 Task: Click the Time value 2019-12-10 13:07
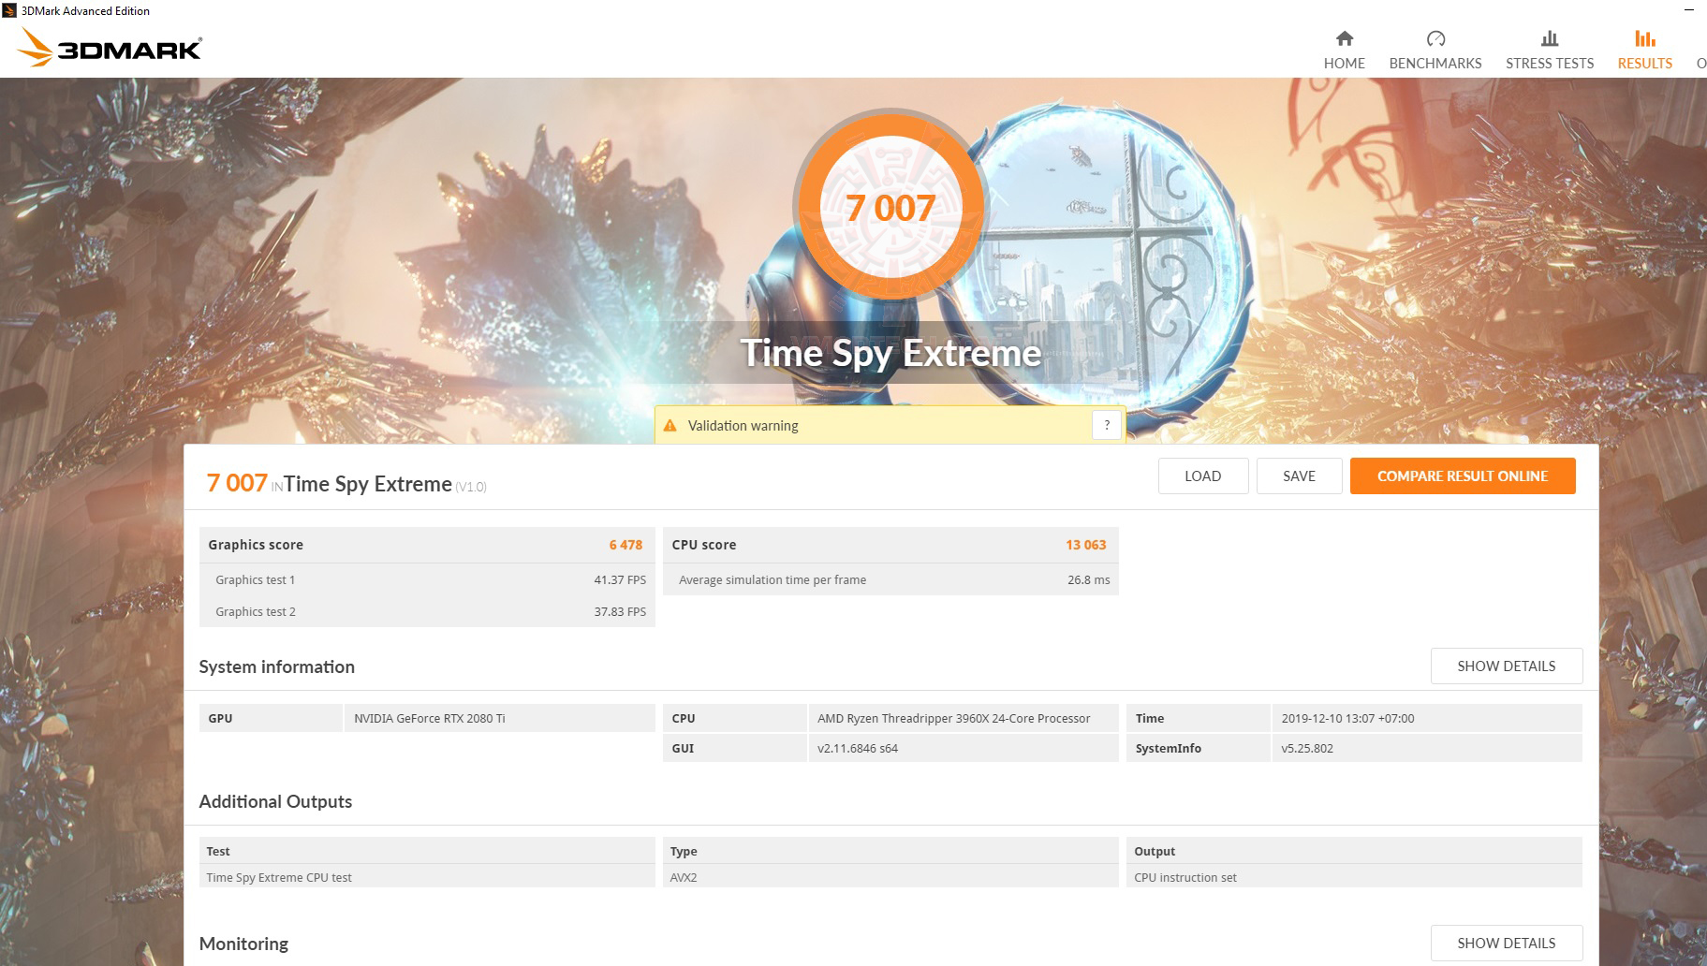click(1427, 718)
